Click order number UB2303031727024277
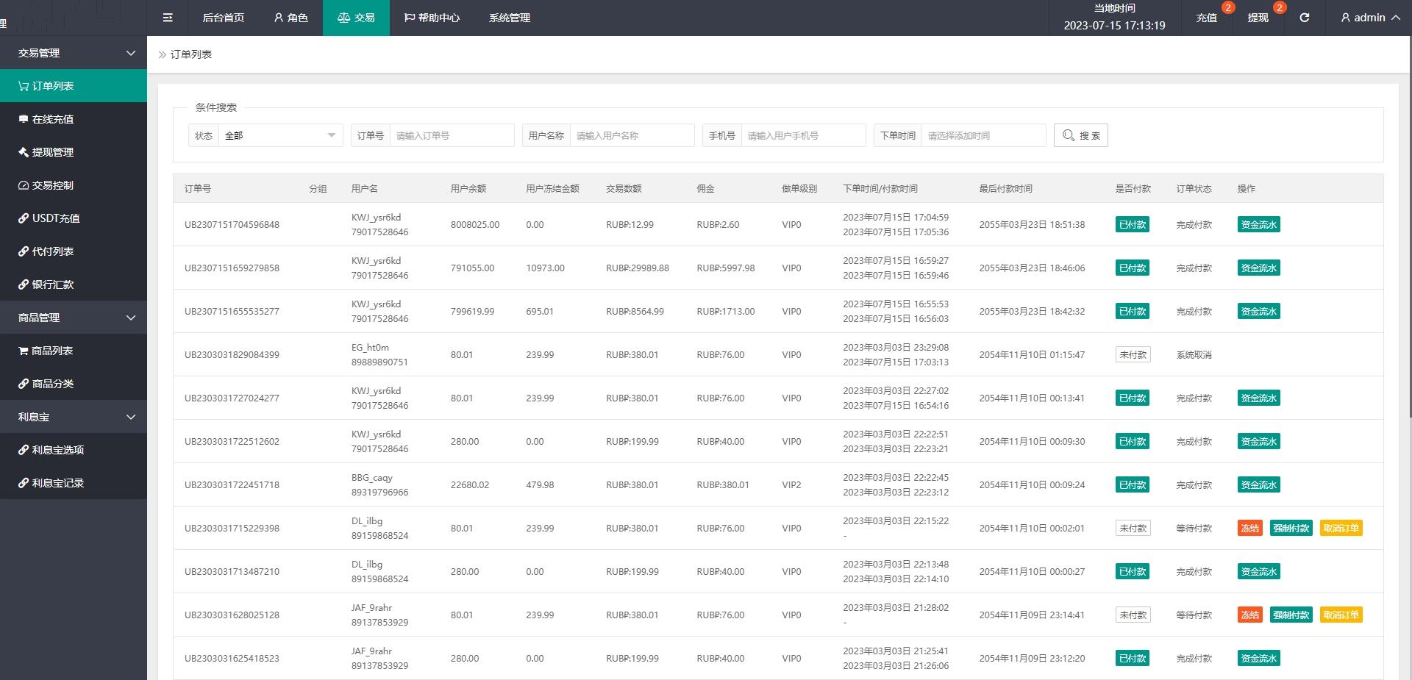1412x680 pixels. pos(232,398)
